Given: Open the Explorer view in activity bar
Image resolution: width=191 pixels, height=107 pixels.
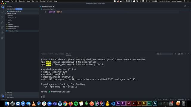Looking at the screenshot, I should pyautogui.click(x=2, y=7).
